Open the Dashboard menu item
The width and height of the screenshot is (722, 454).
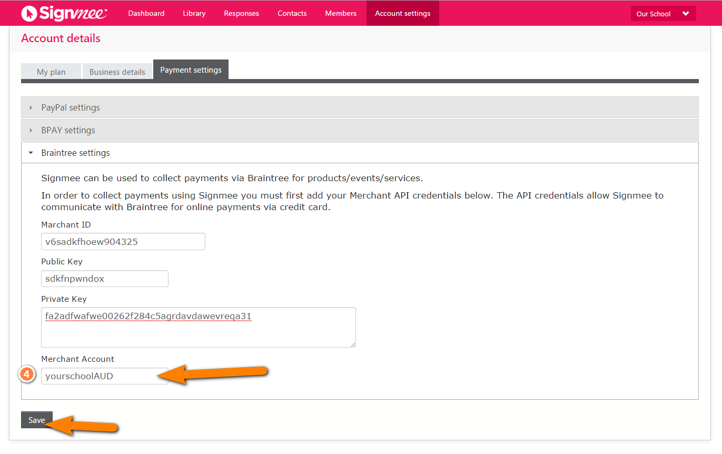pyautogui.click(x=146, y=13)
